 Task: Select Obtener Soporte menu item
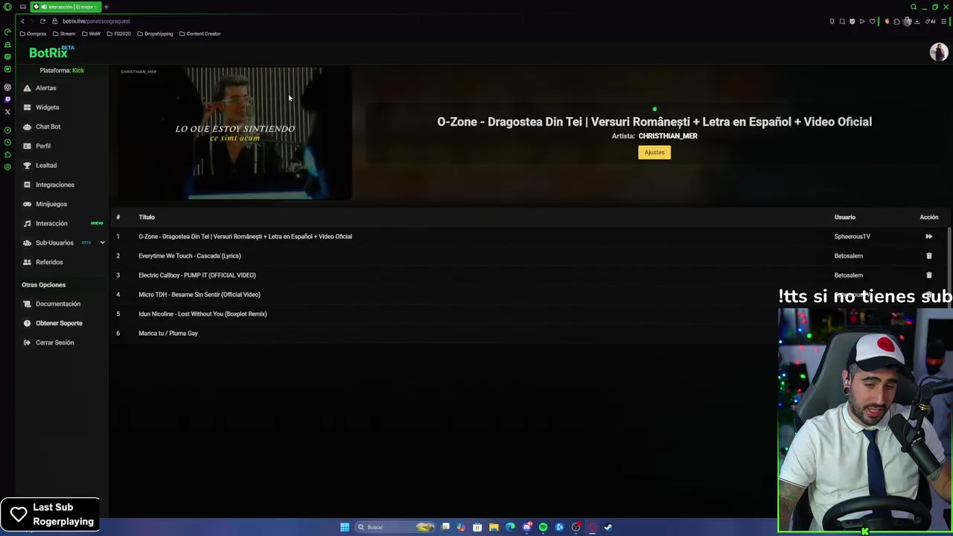[x=59, y=323]
